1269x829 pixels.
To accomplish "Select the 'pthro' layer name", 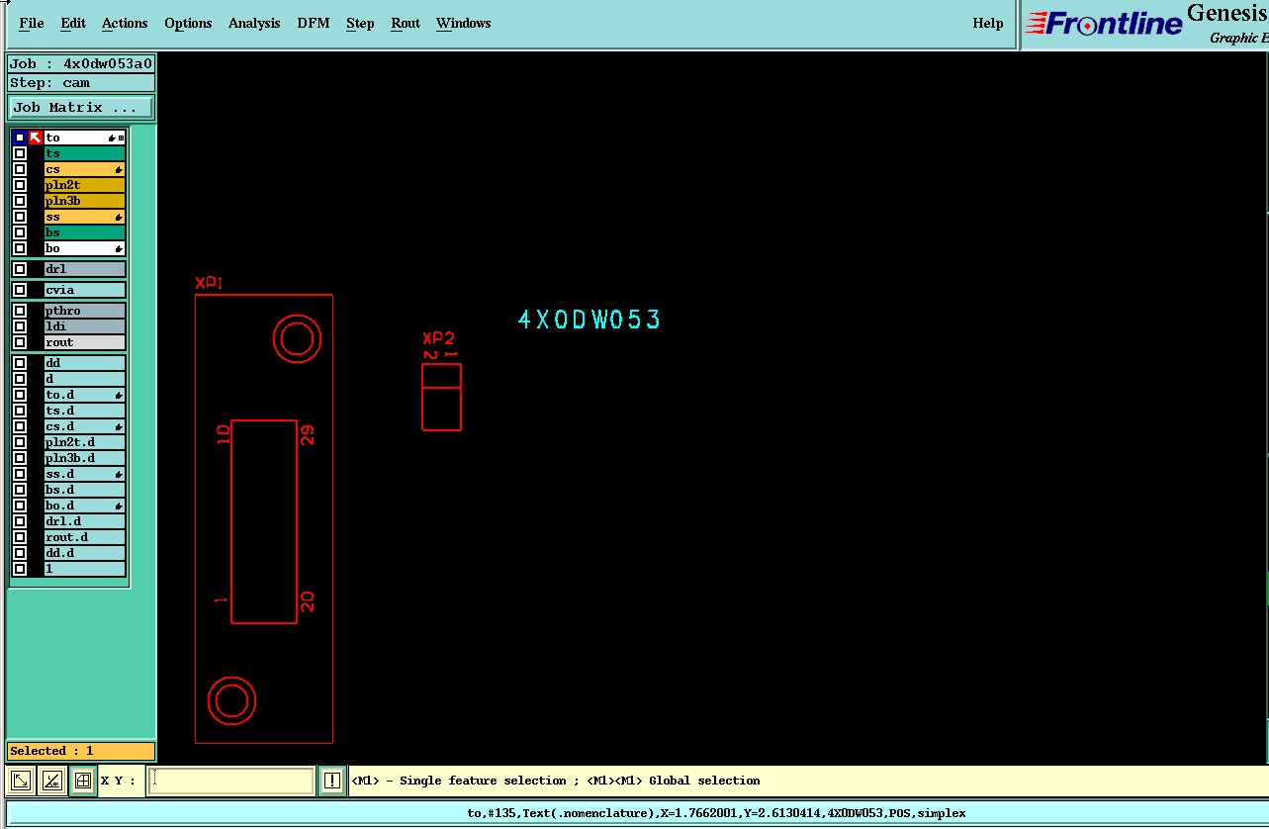I will (85, 311).
